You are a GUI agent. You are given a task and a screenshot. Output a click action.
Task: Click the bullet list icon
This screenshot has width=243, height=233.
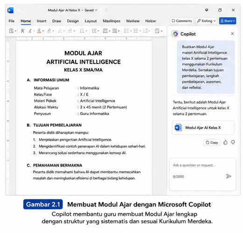point(126,31)
